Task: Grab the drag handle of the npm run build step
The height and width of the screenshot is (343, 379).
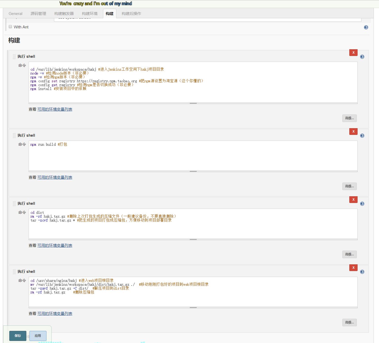Action: [14, 135]
